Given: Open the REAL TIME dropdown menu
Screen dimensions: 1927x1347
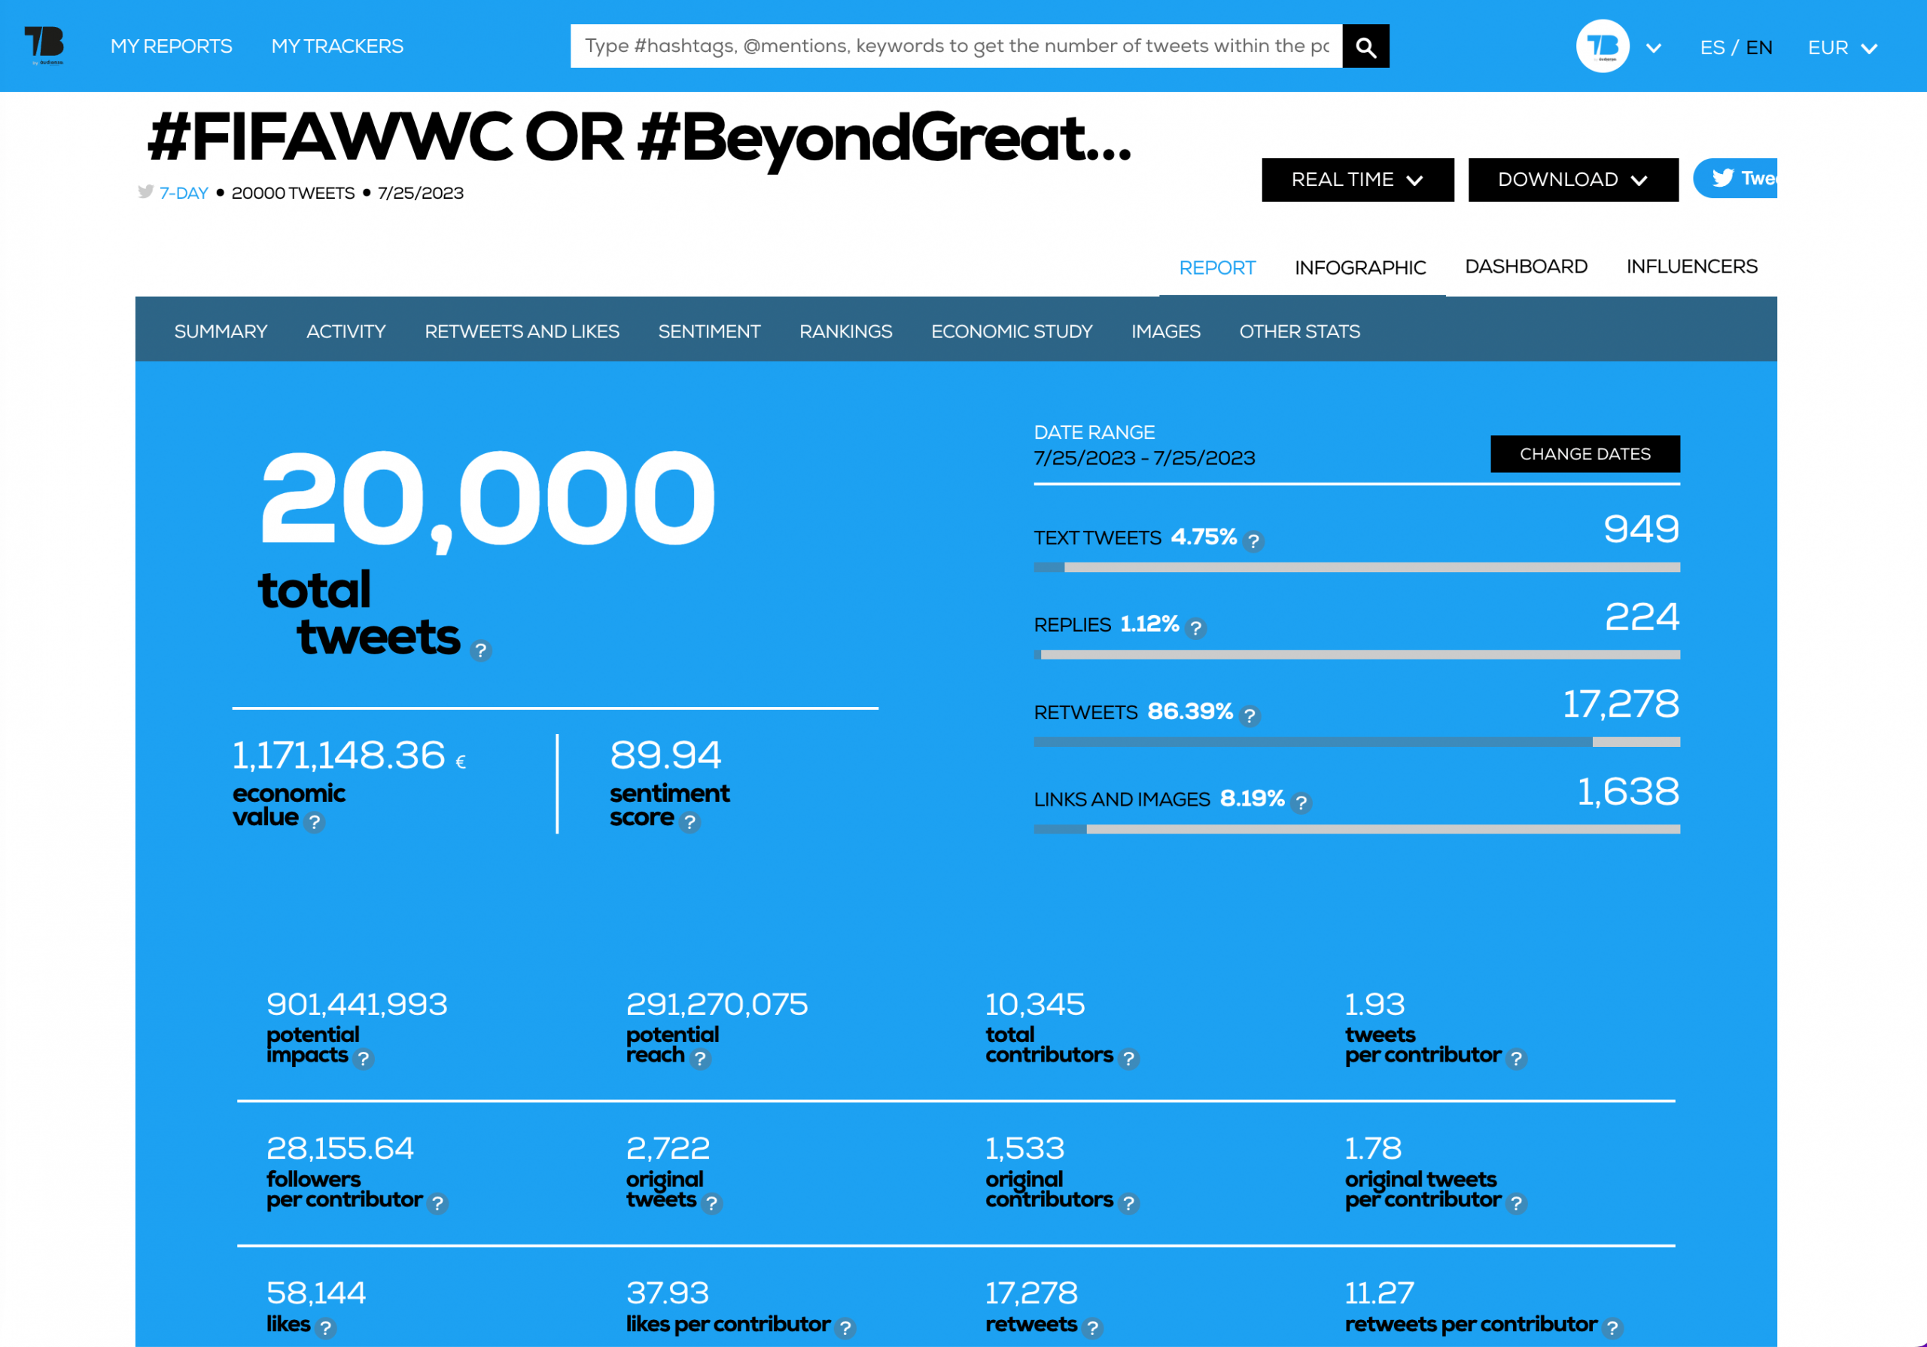Looking at the screenshot, I should [1353, 178].
